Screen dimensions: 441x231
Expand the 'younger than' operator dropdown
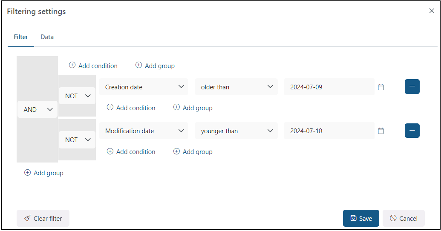(236, 131)
